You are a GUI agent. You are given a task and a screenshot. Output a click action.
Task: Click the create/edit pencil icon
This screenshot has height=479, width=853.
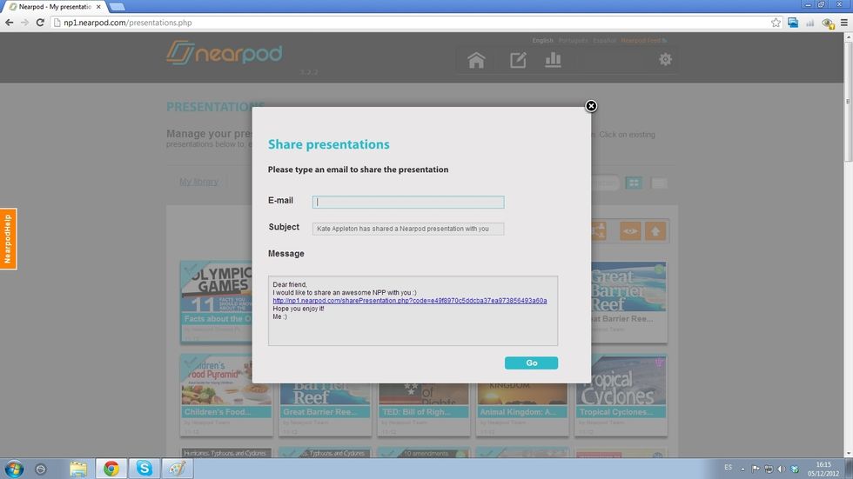coord(518,60)
